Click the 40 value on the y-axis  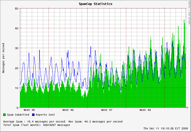(x=17, y=28)
